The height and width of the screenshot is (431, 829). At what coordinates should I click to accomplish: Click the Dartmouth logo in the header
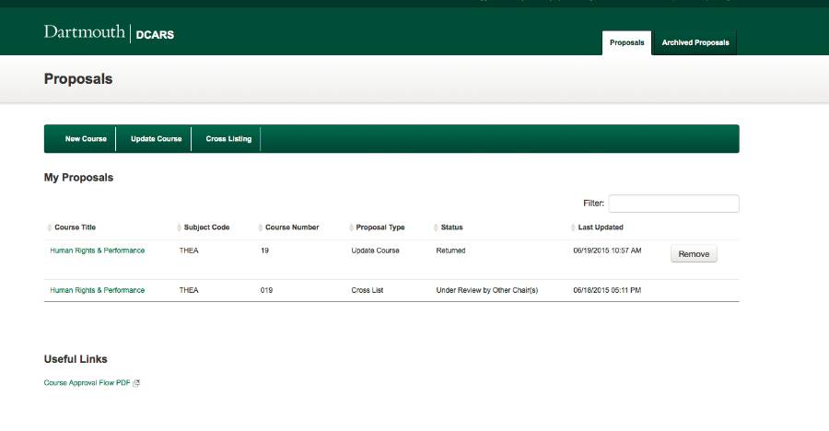click(x=84, y=33)
